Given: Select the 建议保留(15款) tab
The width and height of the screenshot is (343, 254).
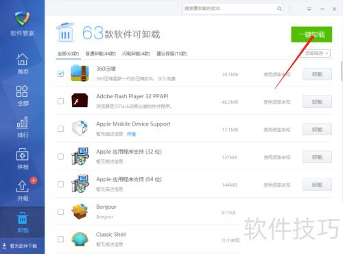Looking at the screenshot, I should (171, 54).
